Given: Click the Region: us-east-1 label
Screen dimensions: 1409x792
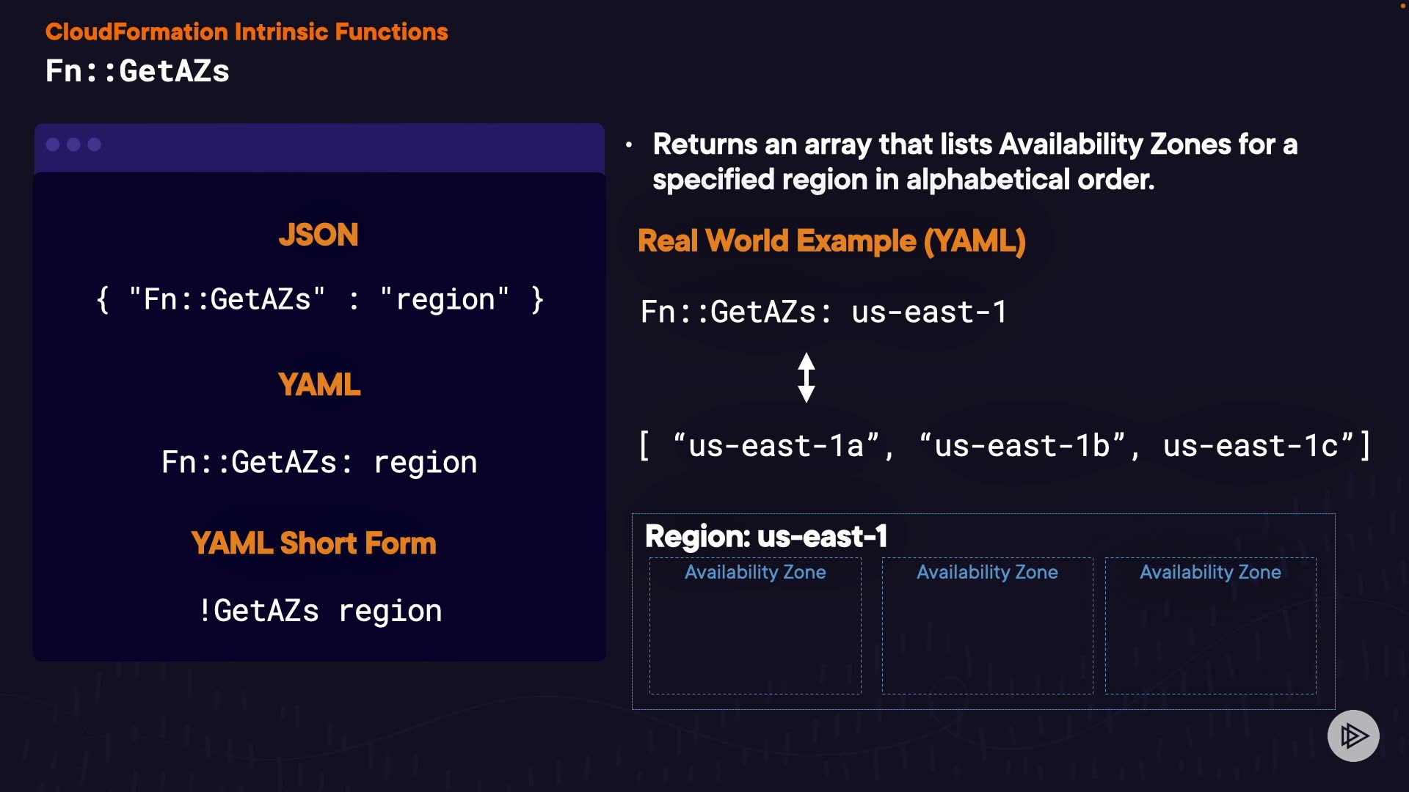Looking at the screenshot, I should (x=766, y=536).
